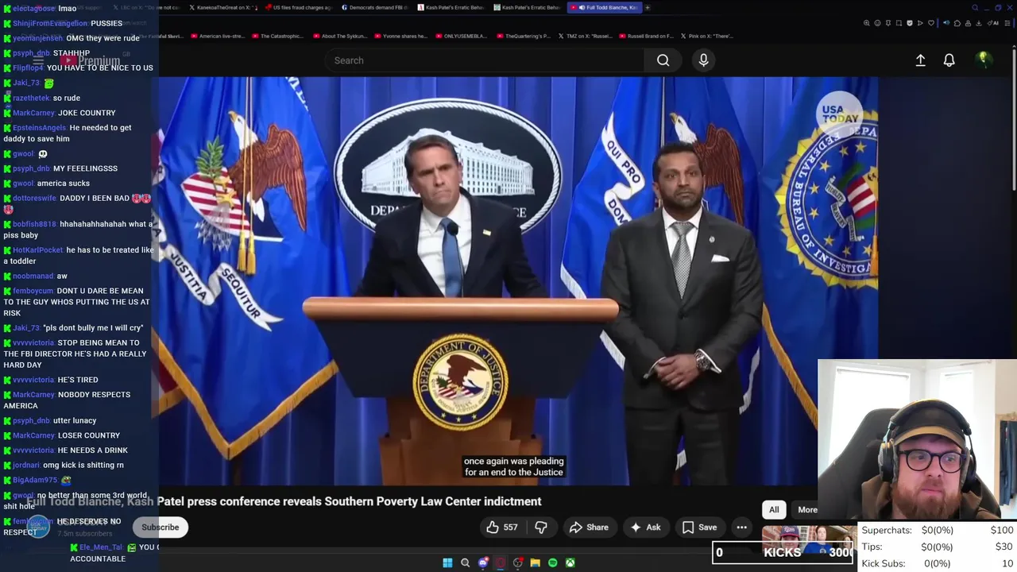
Task: Click the tab search icon in title bar
Action: point(975,7)
